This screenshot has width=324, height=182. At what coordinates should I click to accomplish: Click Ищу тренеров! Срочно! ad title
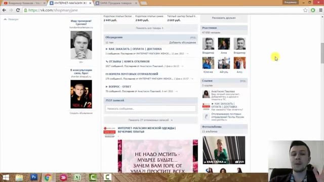(81, 22)
